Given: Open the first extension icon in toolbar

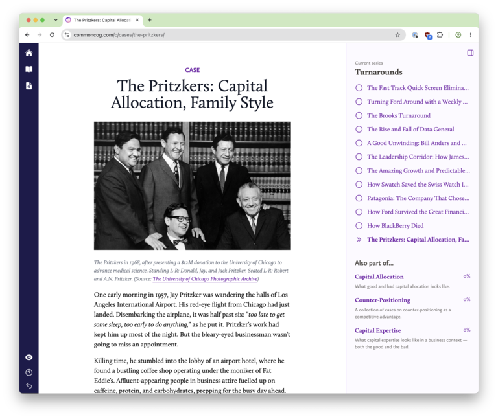Looking at the screenshot, I should coord(415,35).
